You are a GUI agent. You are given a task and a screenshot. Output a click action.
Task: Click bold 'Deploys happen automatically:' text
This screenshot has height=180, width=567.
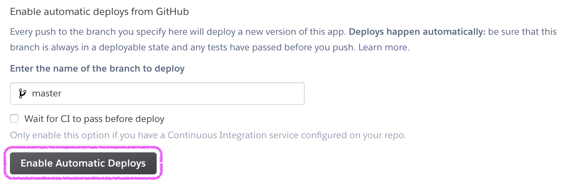(x=417, y=32)
